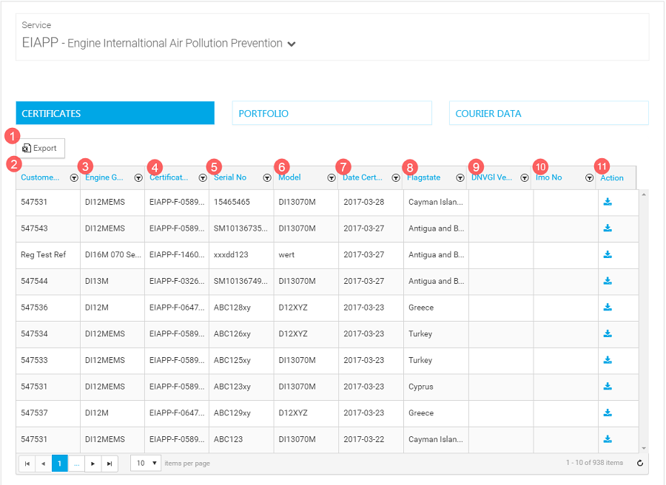Switch to the PORTFOLIO tab
This screenshot has height=485, width=666.
(332, 112)
